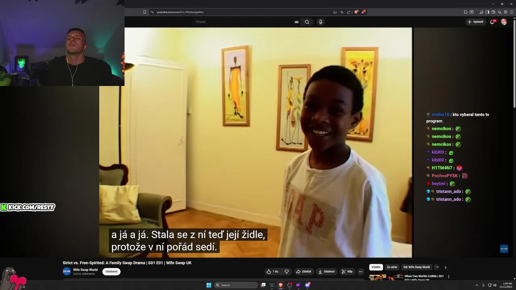Open options menu for When Two Worlds Collide
The image size is (516, 290).
(x=449, y=277)
